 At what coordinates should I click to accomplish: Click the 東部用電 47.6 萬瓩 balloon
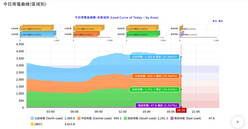coord(157,105)
